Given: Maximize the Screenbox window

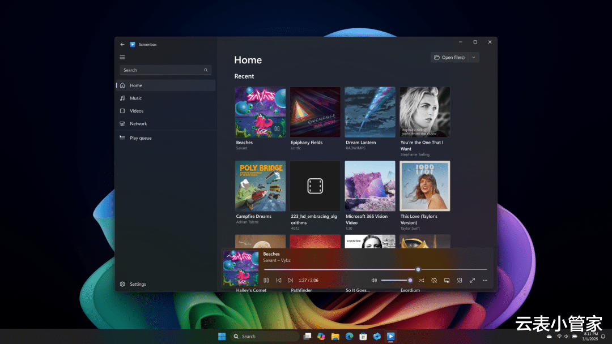Looking at the screenshot, I should (475, 42).
